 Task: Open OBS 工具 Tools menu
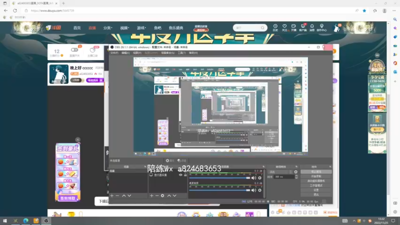[x=181, y=53]
